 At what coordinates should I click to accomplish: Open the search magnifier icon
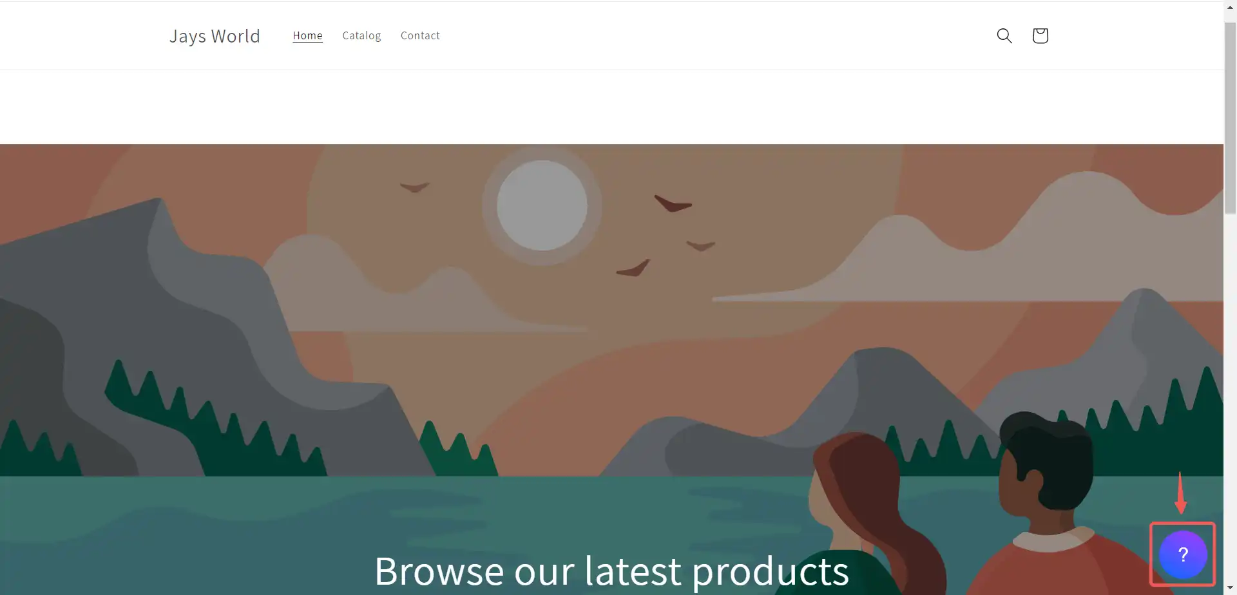(x=1004, y=35)
